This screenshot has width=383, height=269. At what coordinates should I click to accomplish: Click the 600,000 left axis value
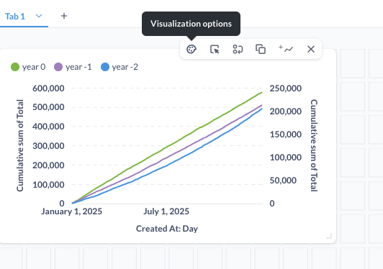(x=48, y=88)
